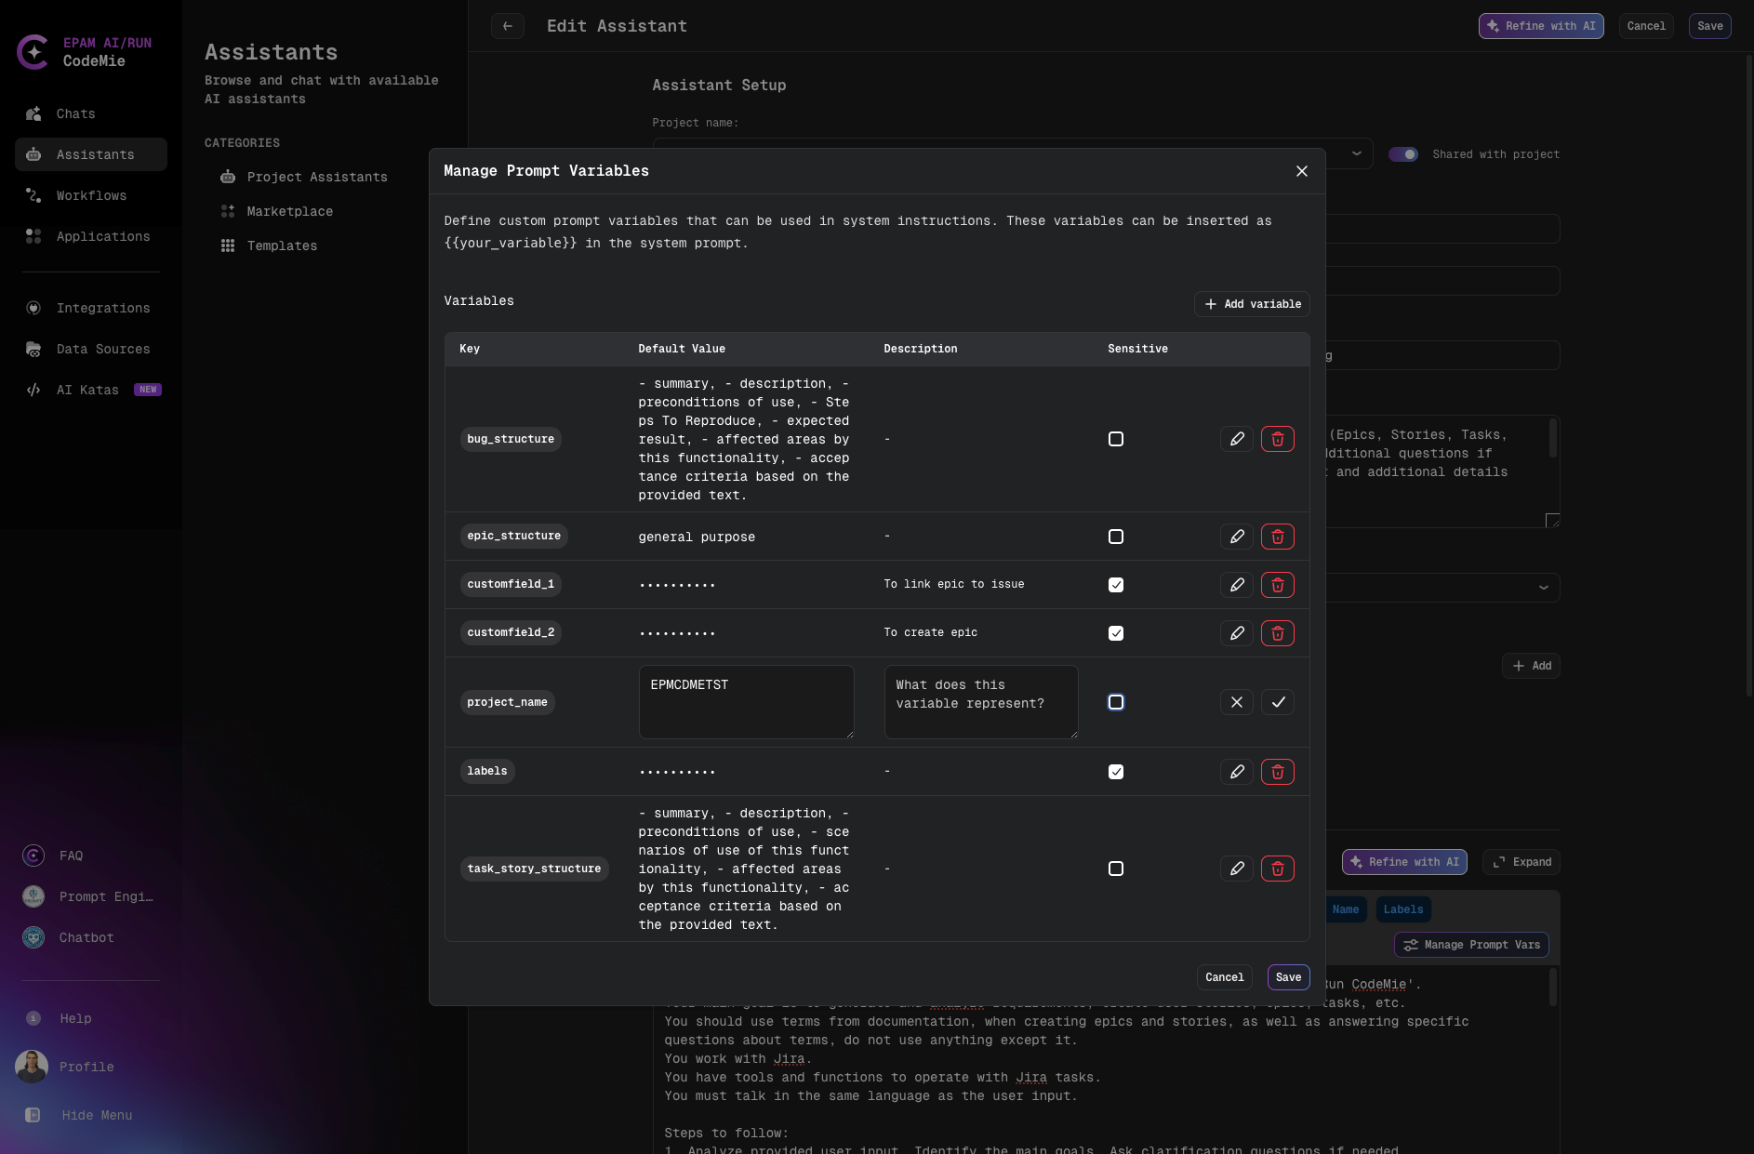Viewport: 1754px width, 1154px height.
Task: Toggle the Shared with project switch
Action: [x=1403, y=154]
